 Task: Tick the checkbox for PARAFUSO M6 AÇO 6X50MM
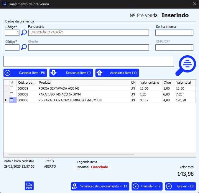pyautogui.click(x=12, y=94)
